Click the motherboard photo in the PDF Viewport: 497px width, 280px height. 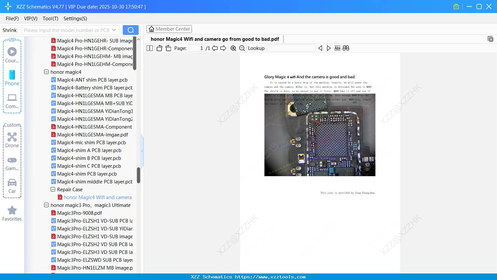click(x=320, y=135)
